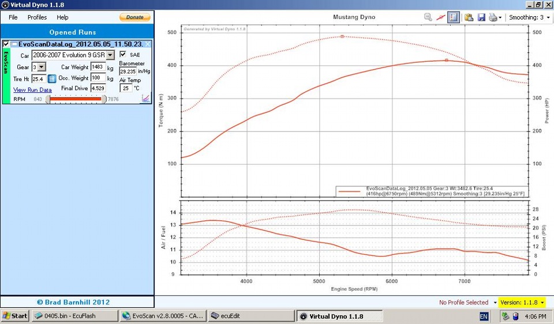The width and height of the screenshot is (554, 324).
Task: Switch to 0405.bin - EcuFlash taskbar window
Action: (74, 316)
